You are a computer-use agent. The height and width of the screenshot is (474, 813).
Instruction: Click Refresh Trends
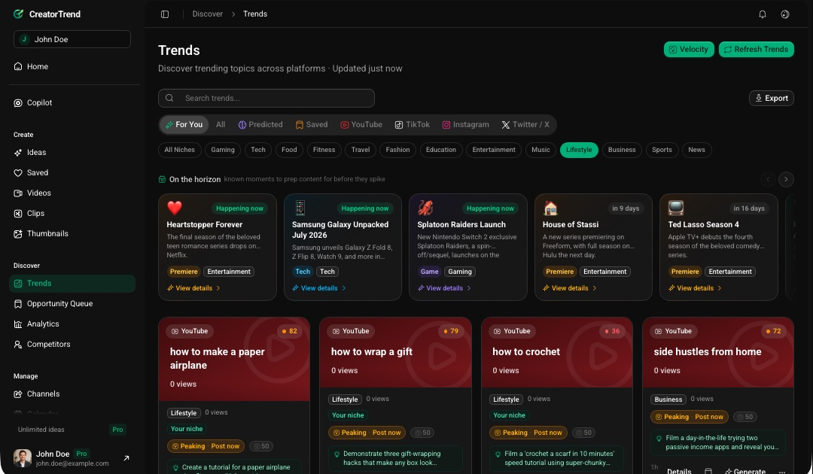(756, 49)
